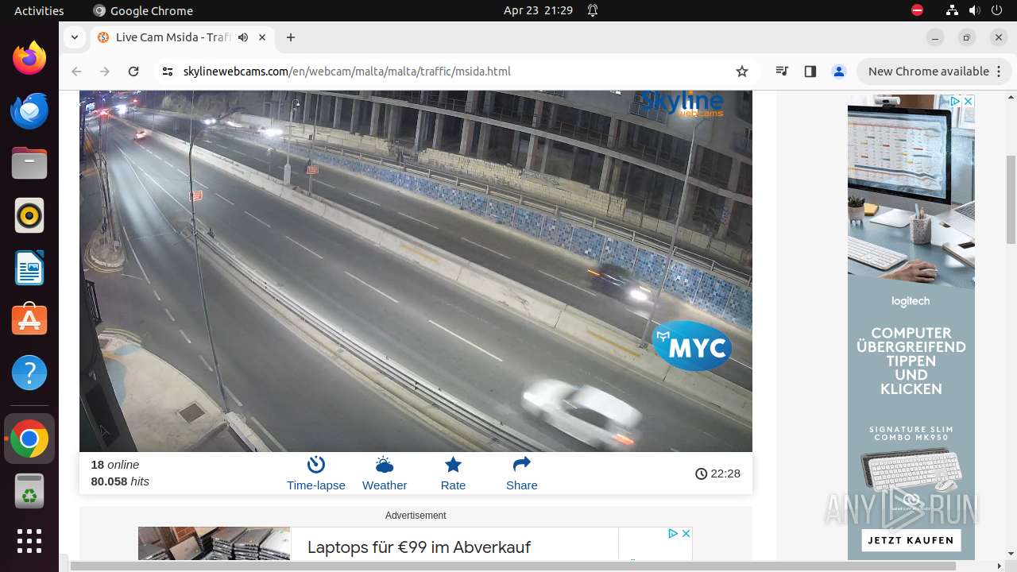1017x572 pixels.
Task: Launch Thunderbird mail from the dock
Action: click(x=29, y=110)
